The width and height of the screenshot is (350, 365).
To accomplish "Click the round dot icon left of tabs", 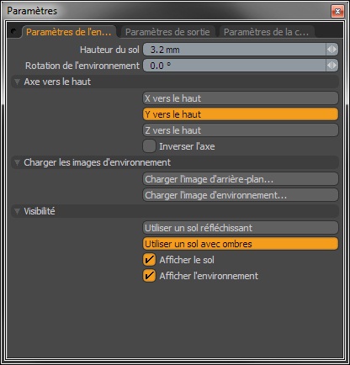I will (13, 31).
